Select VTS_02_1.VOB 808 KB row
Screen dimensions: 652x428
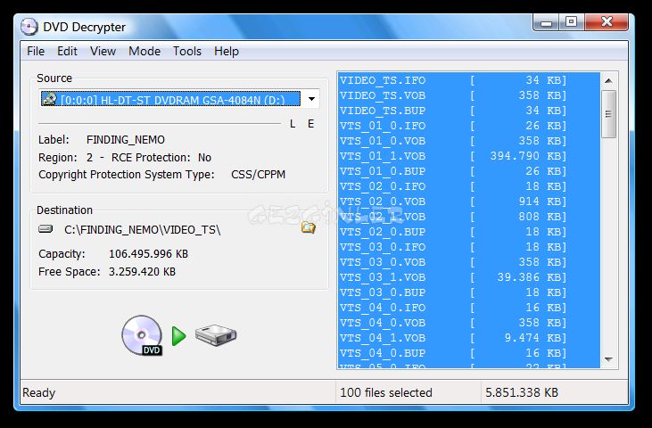(469, 217)
